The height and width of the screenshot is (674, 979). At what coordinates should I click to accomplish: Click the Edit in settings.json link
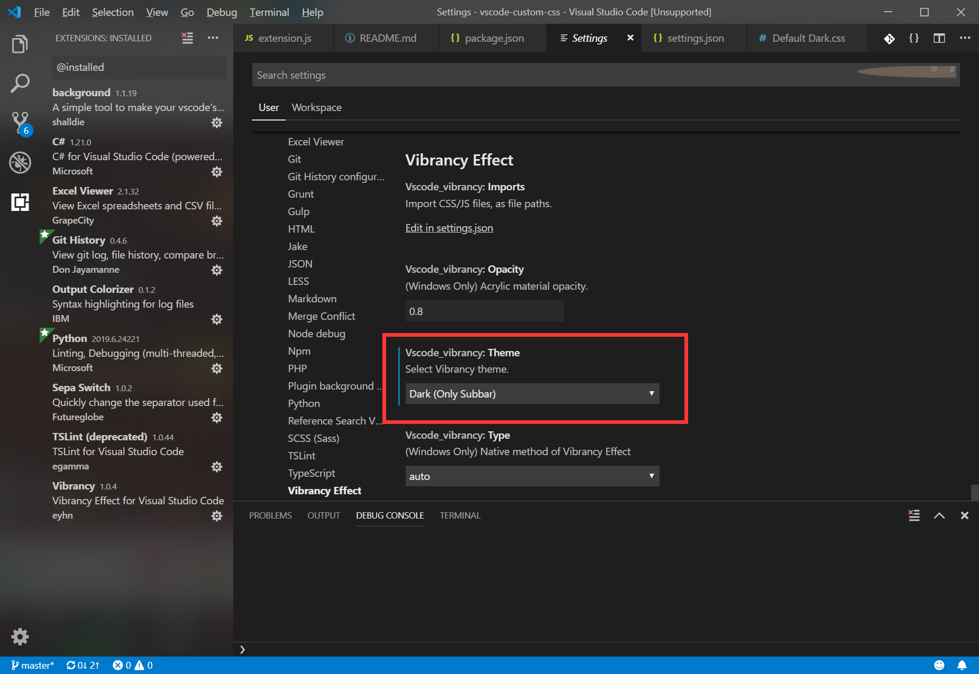(x=449, y=227)
